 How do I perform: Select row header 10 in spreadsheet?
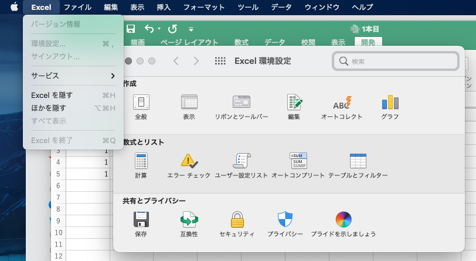click(58, 233)
